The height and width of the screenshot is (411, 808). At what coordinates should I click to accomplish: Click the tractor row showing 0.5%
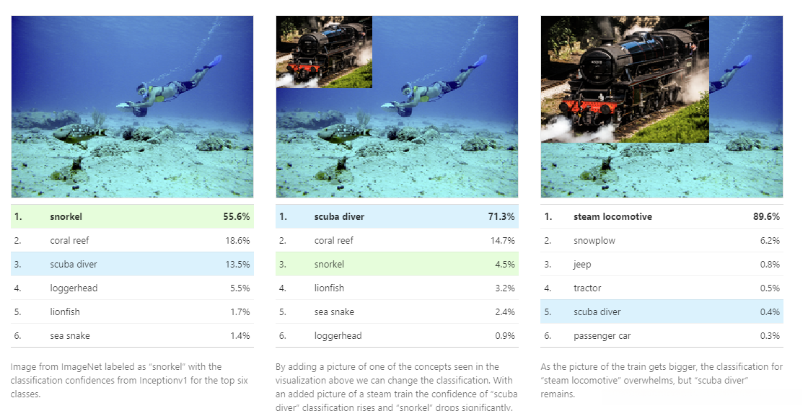[x=662, y=288]
